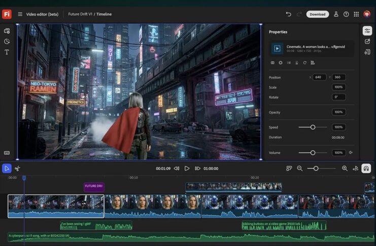
Task: Activate the selection arrow tool
Action: (7, 169)
